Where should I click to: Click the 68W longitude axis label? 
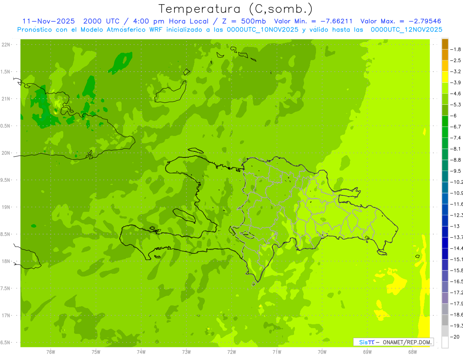(x=412, y=352)
